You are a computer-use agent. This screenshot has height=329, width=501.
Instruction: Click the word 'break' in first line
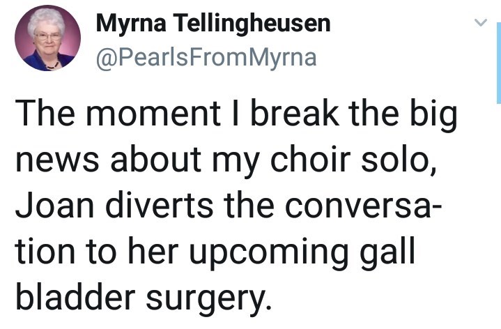tap(295, 113)
